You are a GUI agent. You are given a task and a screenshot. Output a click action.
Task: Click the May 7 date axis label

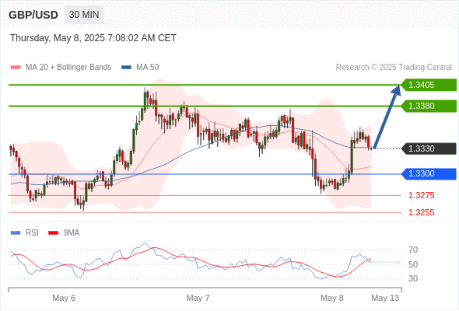click(x=198, y=298)
